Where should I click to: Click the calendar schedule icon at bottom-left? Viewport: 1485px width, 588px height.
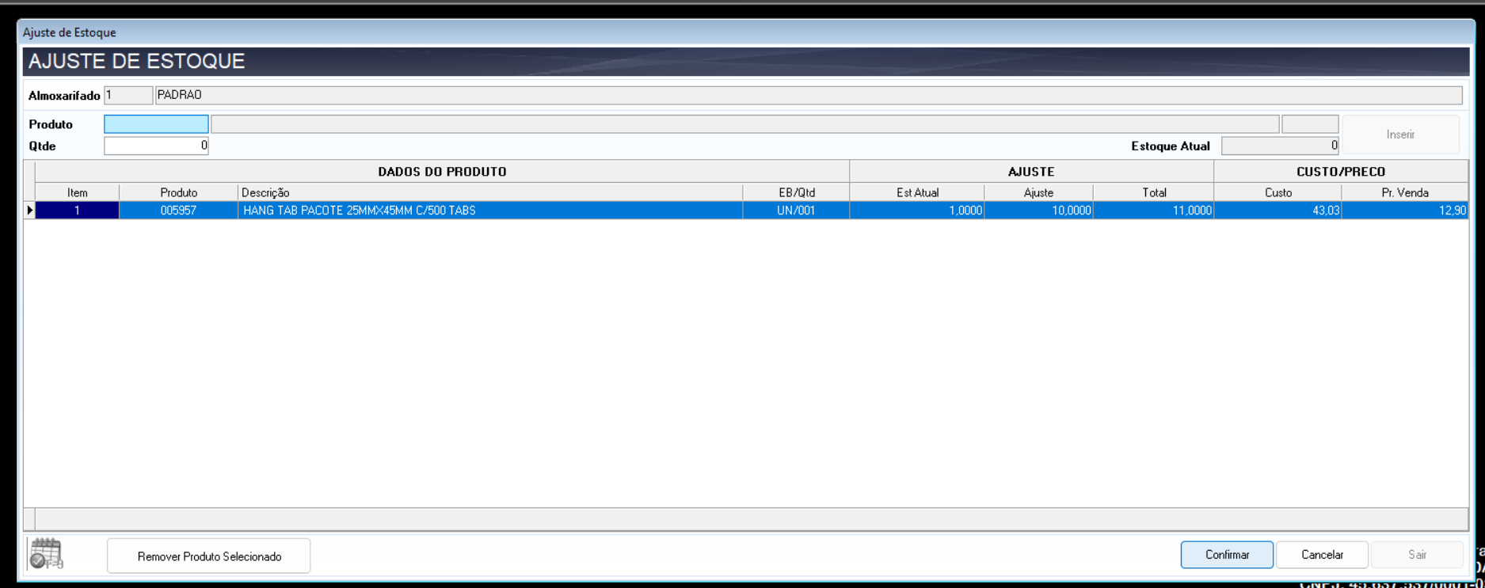(x=46, y=554)
